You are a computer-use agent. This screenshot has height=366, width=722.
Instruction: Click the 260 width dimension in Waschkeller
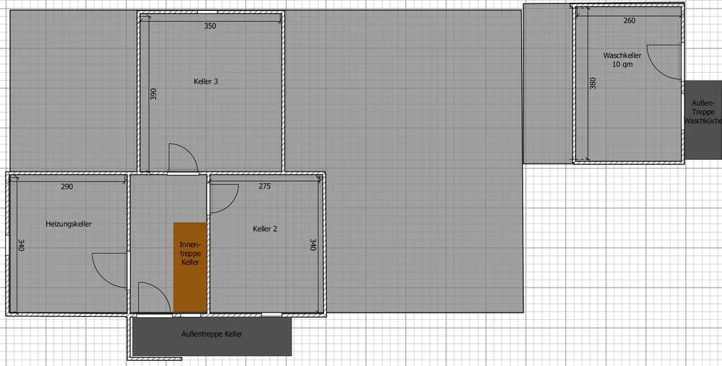click(x=629, y=20)
